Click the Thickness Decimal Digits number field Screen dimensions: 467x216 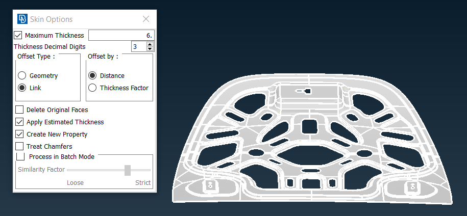point(138,46)
